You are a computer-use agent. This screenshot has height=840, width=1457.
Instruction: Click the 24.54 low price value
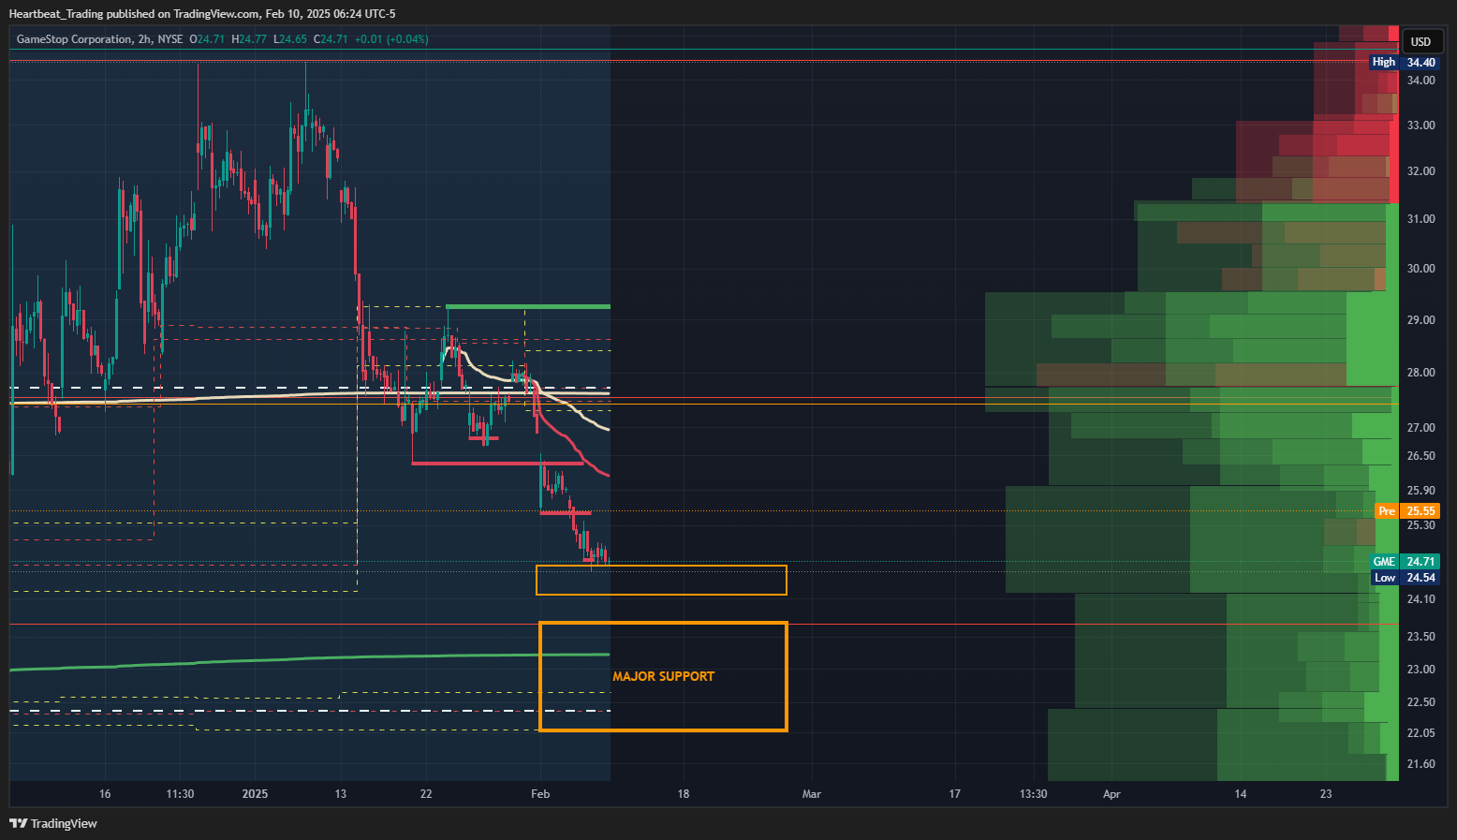pyautogui.click(x=1420, y=578)
